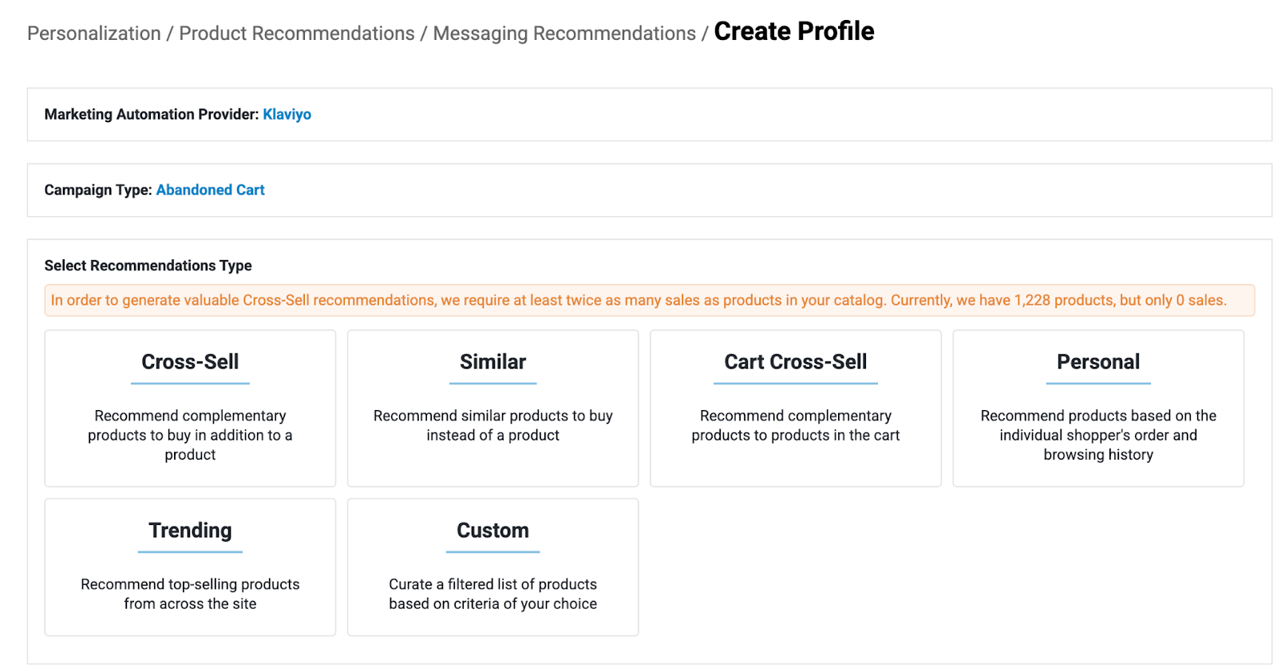Select the Personal recommendation card heading
The image size is (1277, 671).
coord(1097,361)
